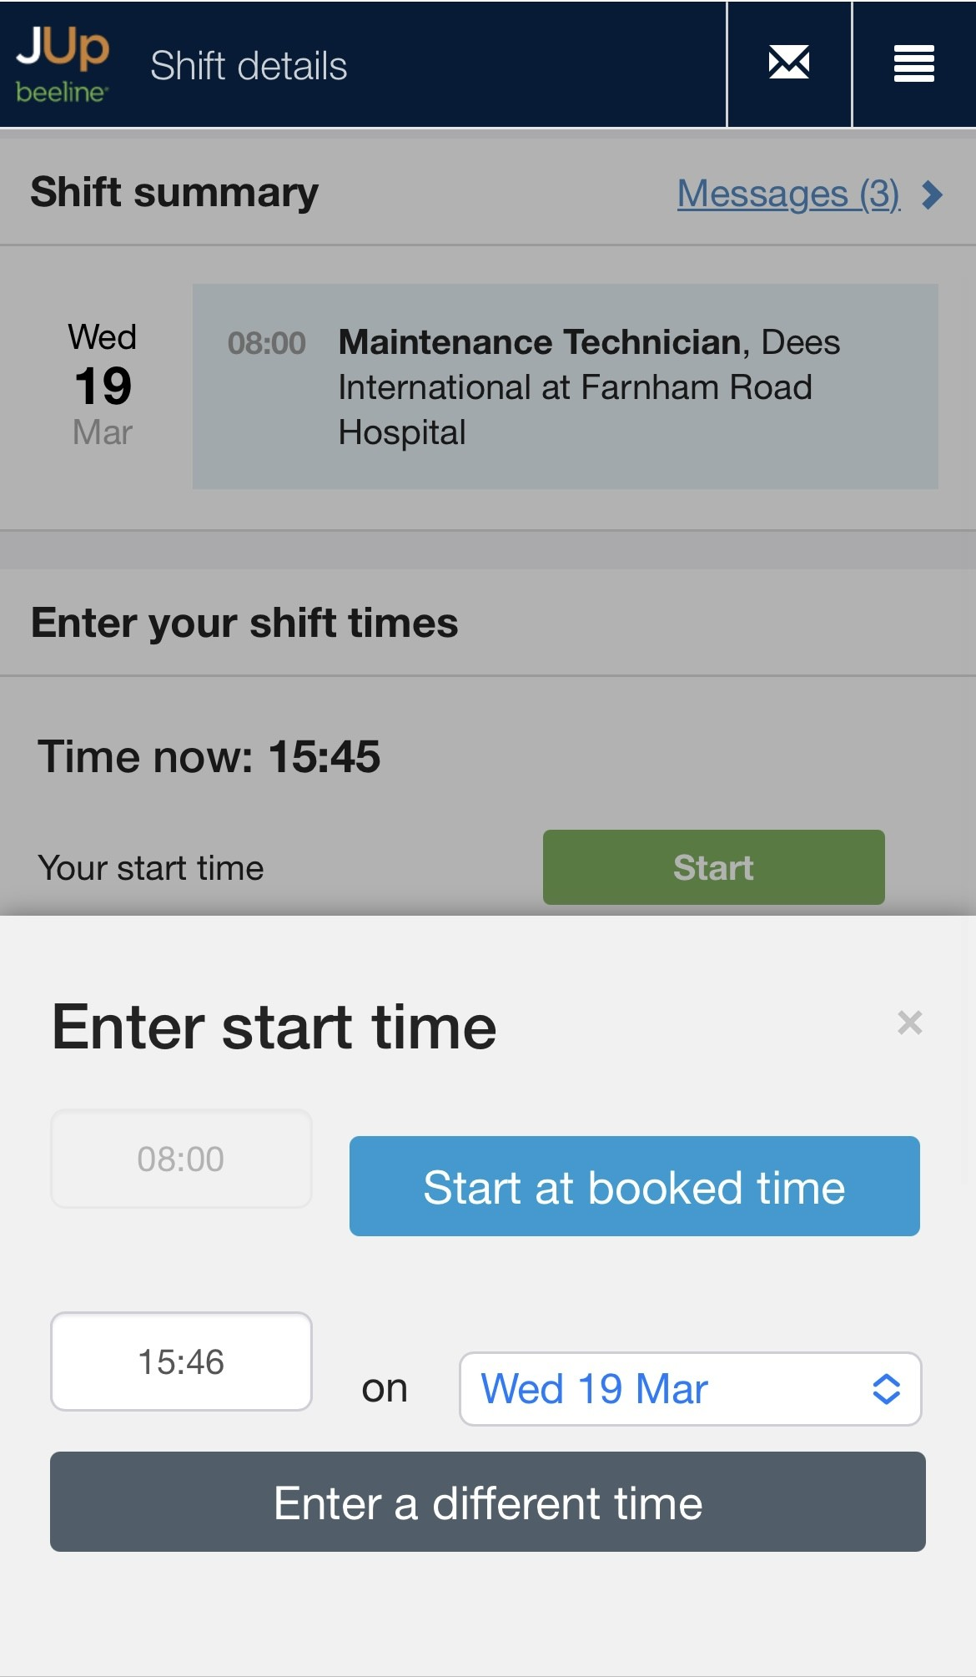The width and height of the screenshot is (976, 1677).
Task: Tap the Enter your shift times heading
Action: coord(244,623)
